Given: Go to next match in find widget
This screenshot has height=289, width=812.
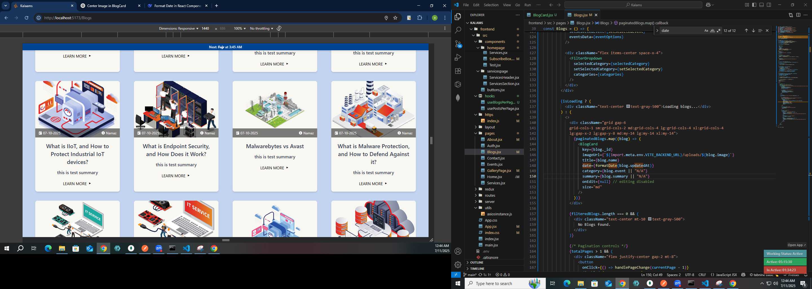Looking at the screenshot, I should [753, 30].
